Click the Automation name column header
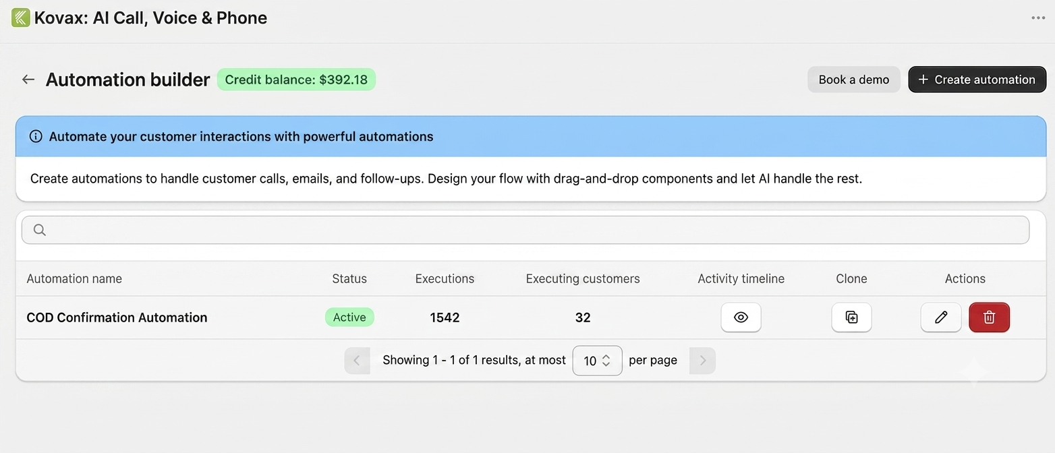The width and height of the screenshot is (1055, 453). [74, 279]
